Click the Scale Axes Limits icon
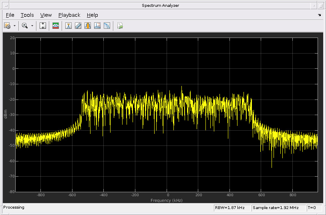This screenshot has height=215, width=326. point(43,26)
